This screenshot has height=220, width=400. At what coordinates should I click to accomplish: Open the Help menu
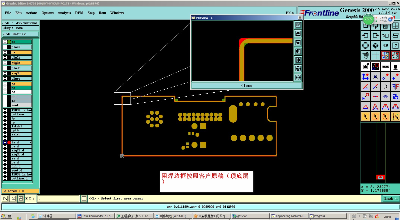tap(290, 13)
